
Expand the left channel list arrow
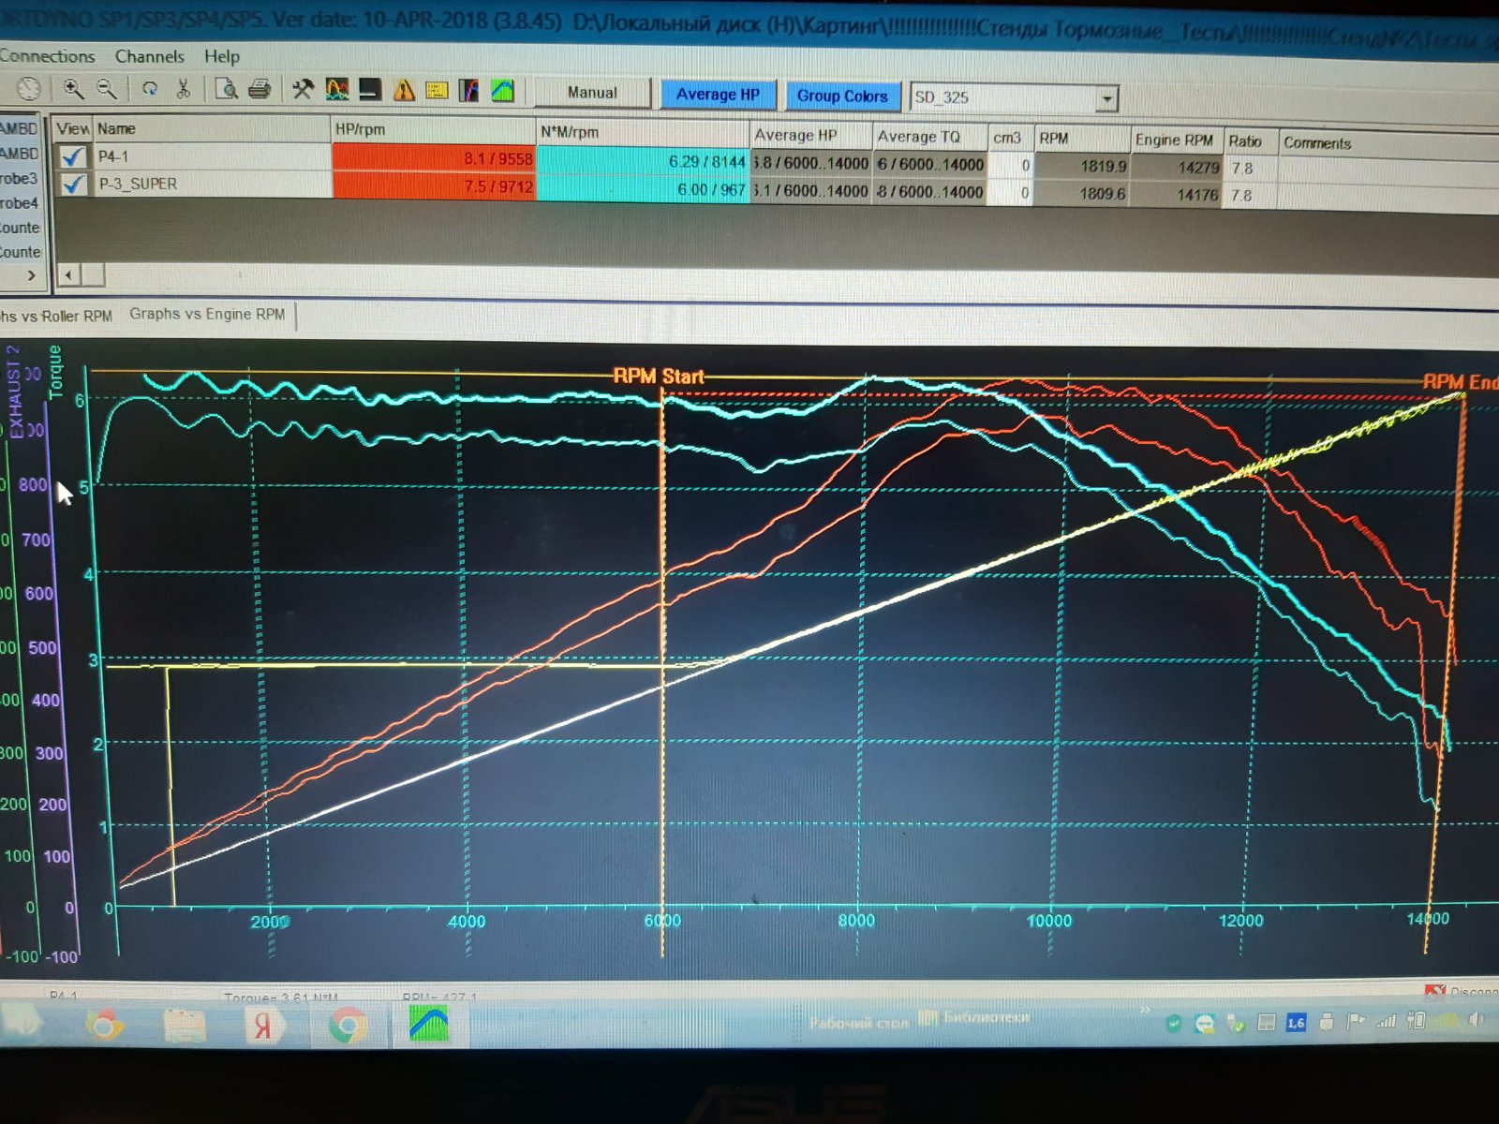click(32, 275)
